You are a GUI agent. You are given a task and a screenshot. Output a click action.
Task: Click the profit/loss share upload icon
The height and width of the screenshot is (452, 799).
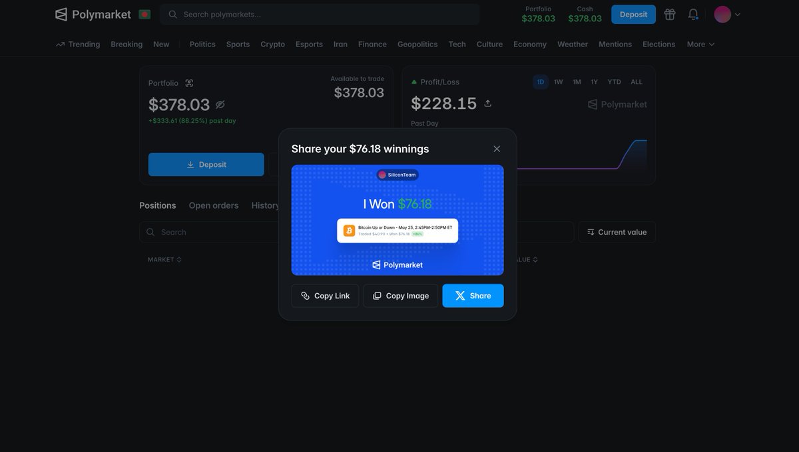click(x=487, y=103)
